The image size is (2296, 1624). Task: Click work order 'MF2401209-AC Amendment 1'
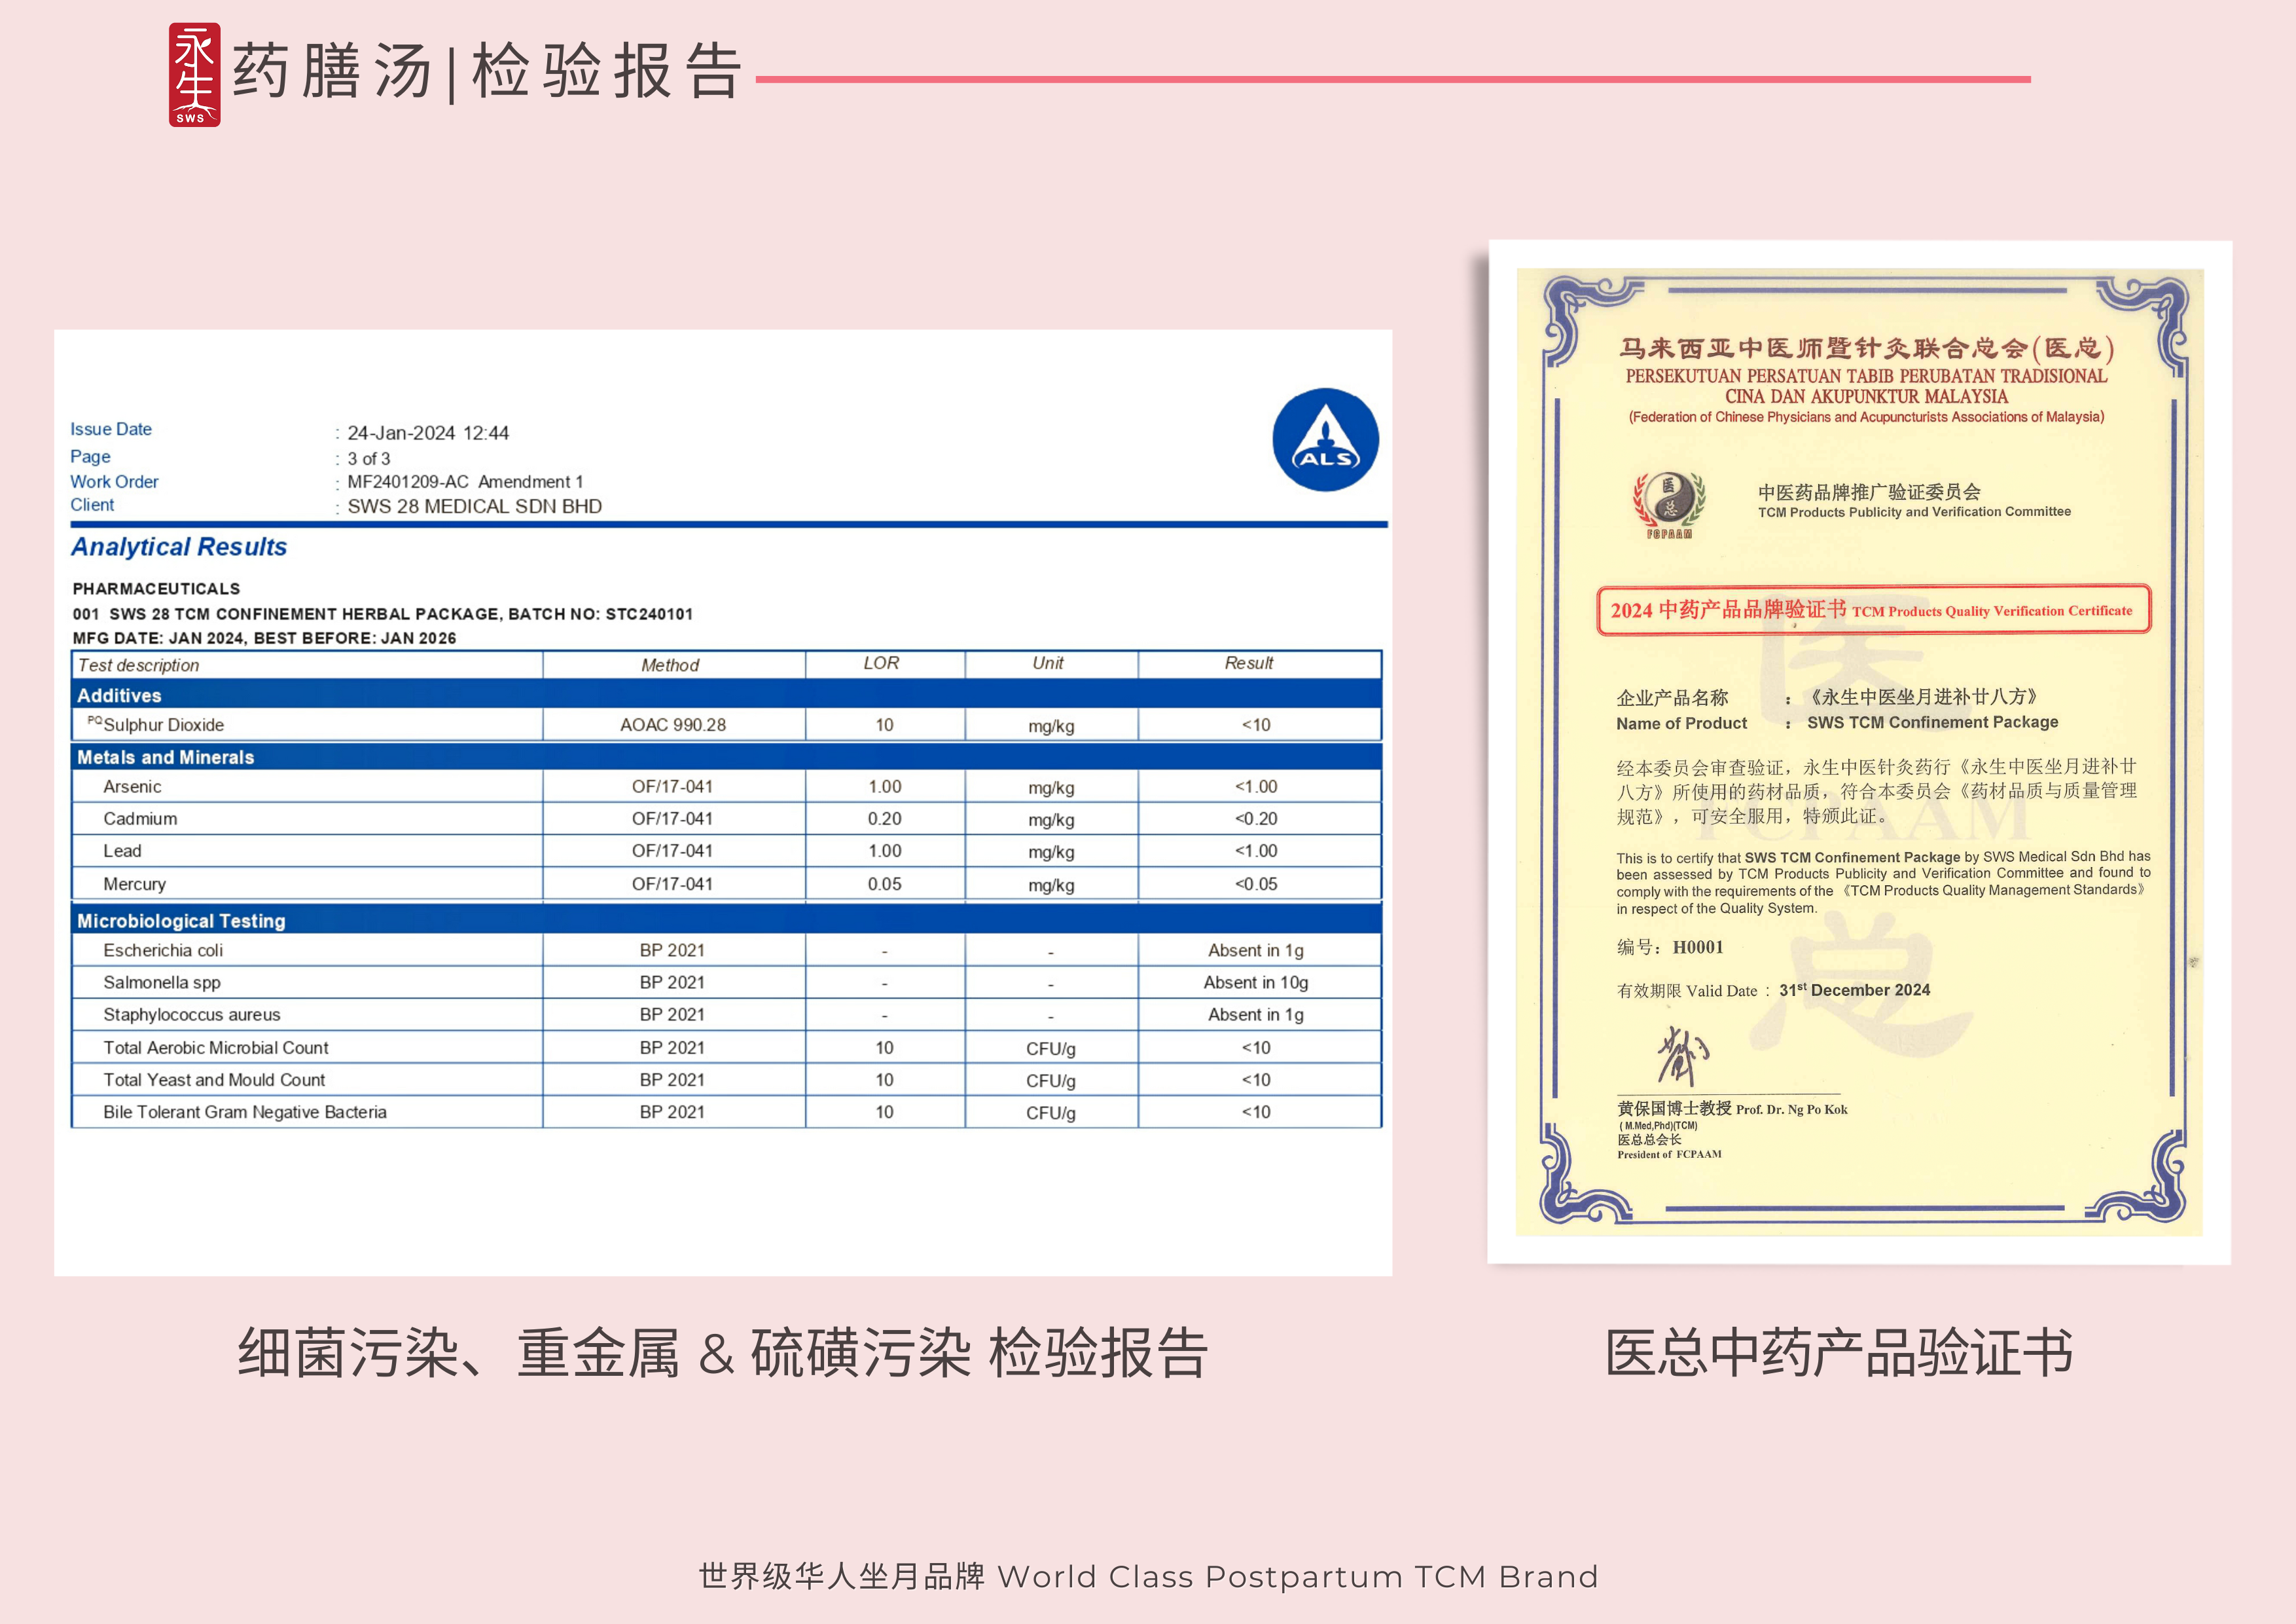465,481
